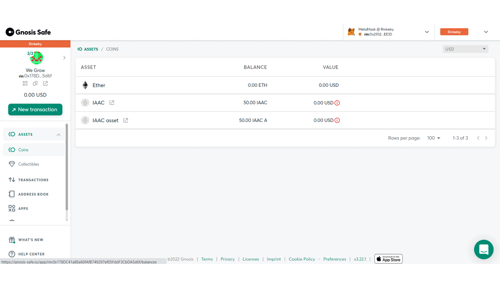Image resolution: width=500 pixels, height=281 pixels.
Task: Click the Gnosis Safe logo
Action: (28, 32)
